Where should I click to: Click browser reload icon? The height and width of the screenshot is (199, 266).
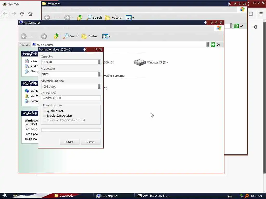[x=22, y=14]
